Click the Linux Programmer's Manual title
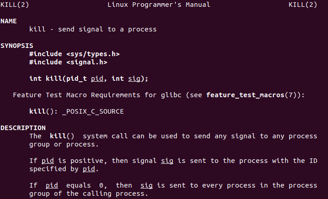This screenshot has width=328, height=199. click(159, 5)
